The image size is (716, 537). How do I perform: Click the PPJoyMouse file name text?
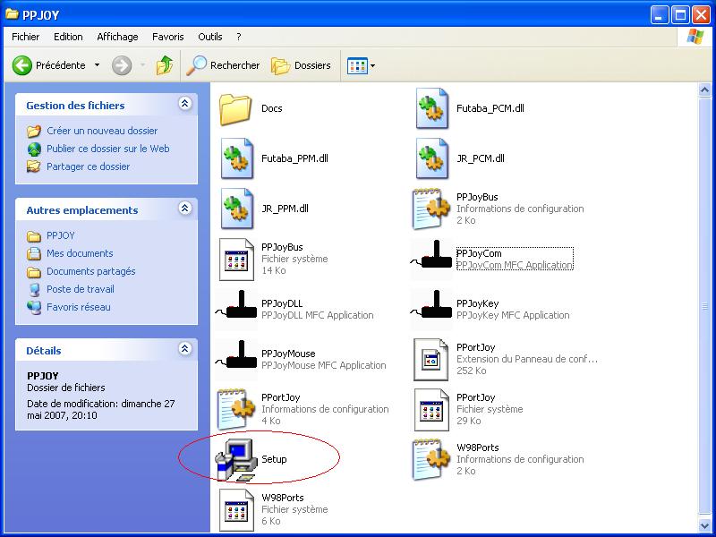coord(288,354)
